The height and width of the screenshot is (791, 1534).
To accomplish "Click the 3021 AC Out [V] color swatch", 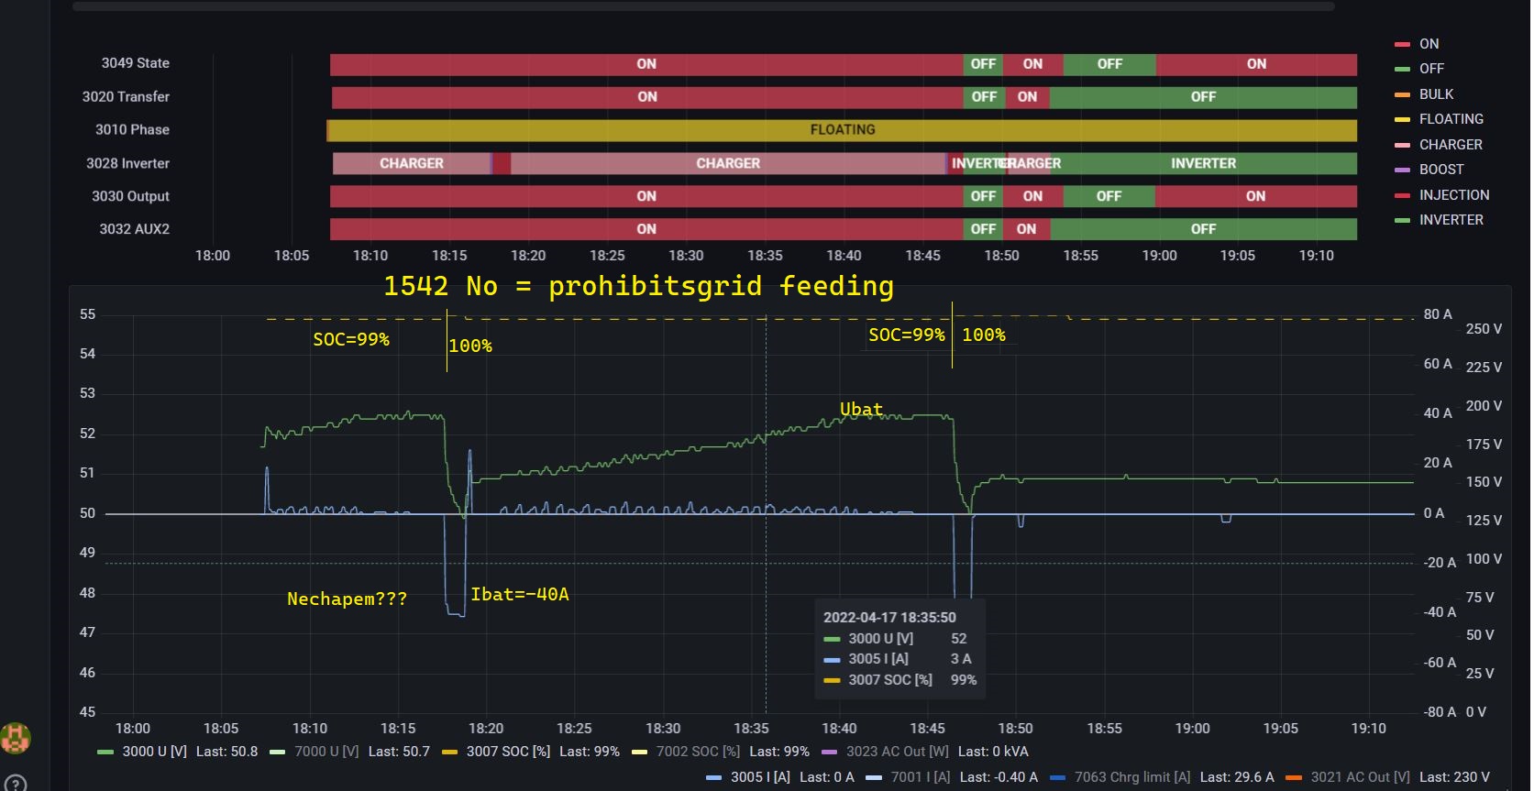I will (x=1294, y=777).
